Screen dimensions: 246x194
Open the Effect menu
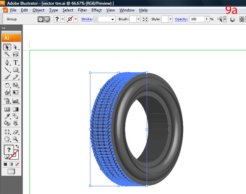click(96, 10)
